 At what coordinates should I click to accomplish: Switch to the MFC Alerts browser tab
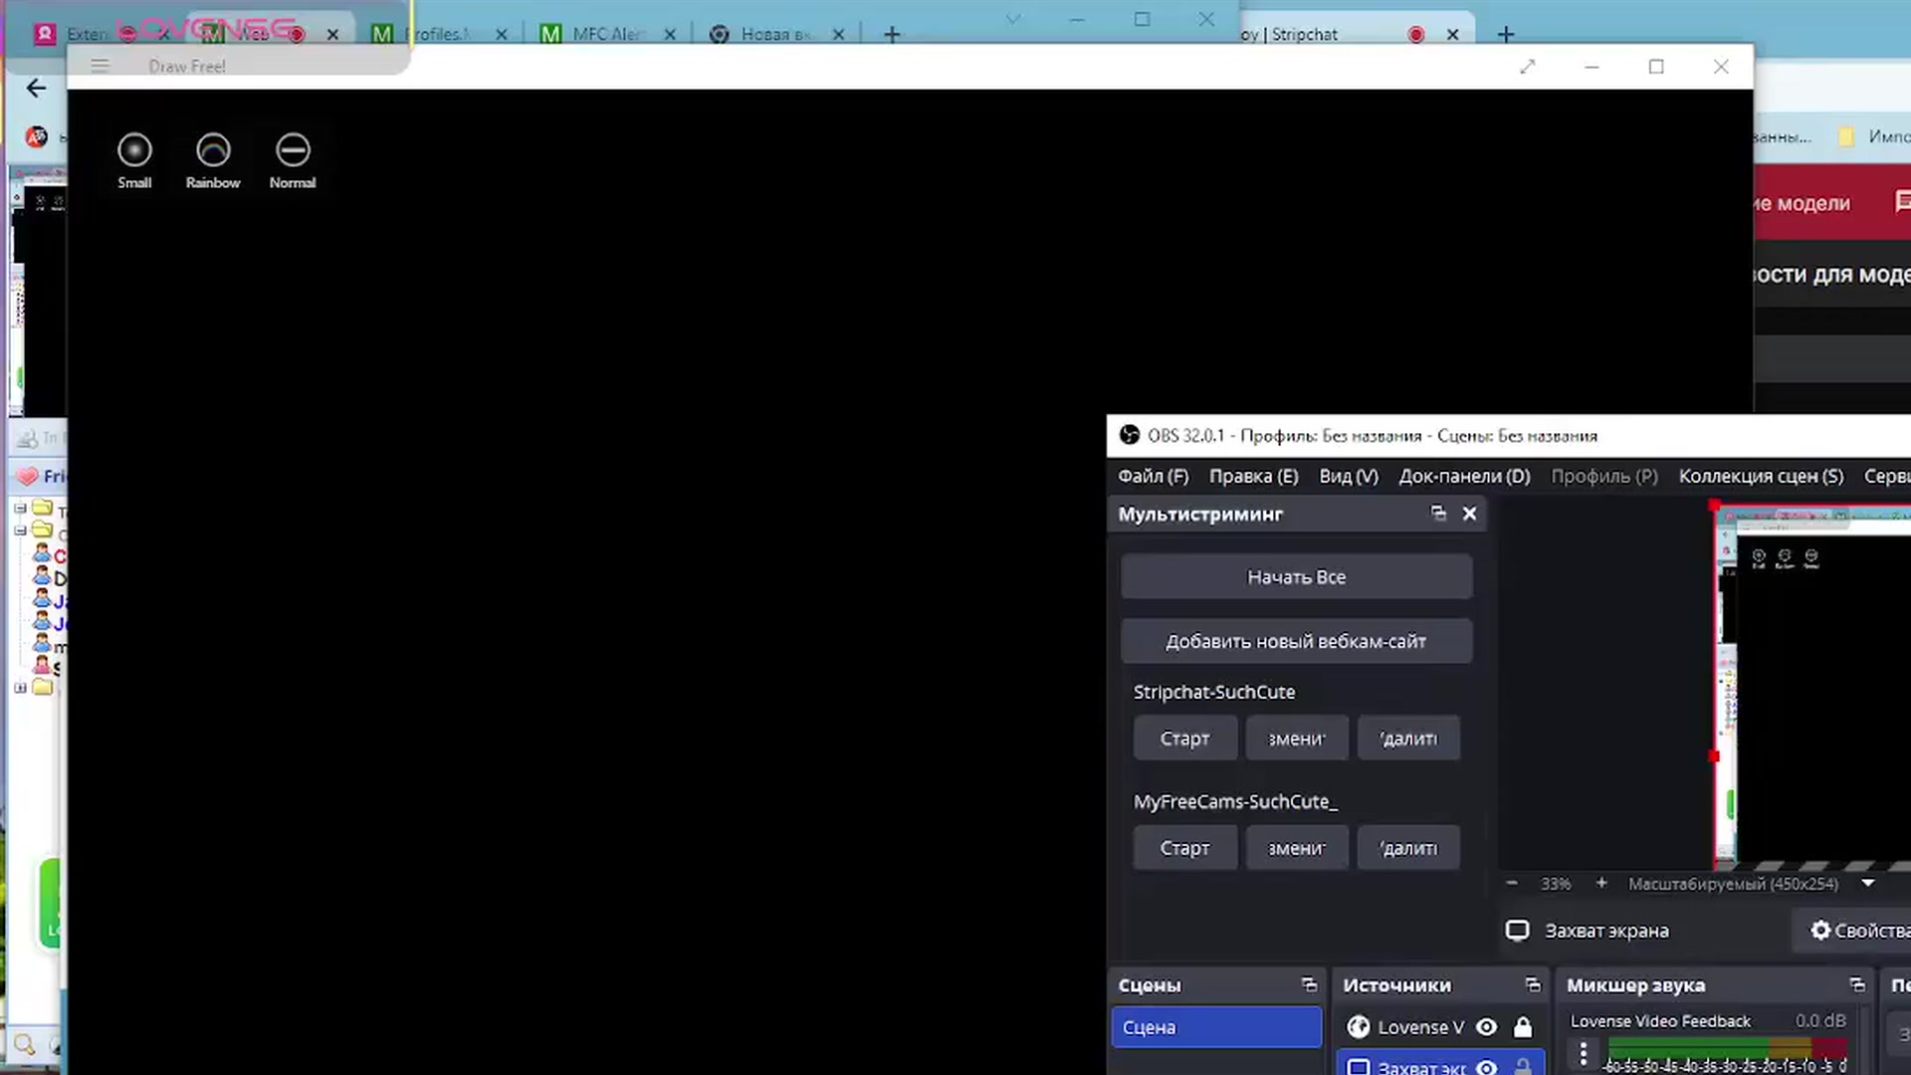[x=608, y=34]
